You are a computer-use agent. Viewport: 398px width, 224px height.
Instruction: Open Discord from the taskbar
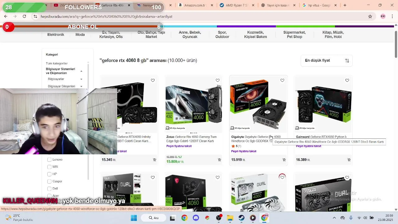click(196, 218)
